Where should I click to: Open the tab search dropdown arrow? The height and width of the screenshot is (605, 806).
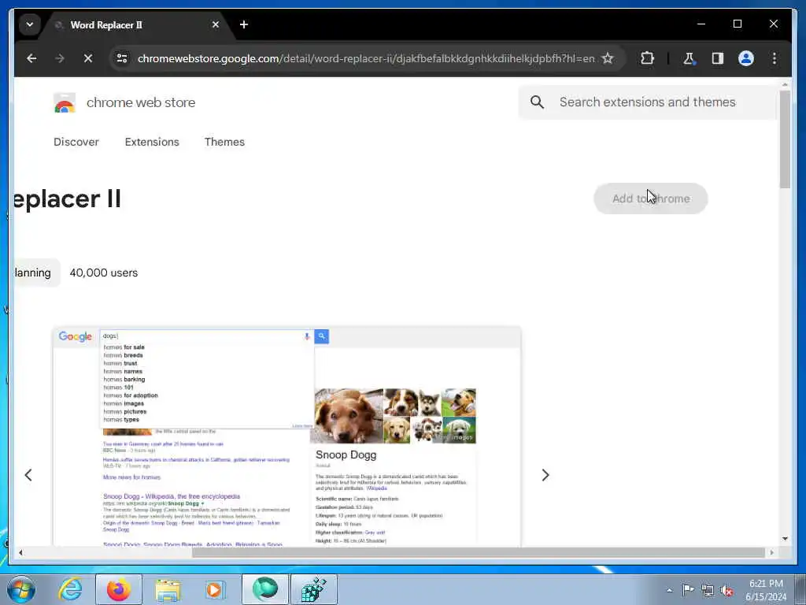coord(30,24)
